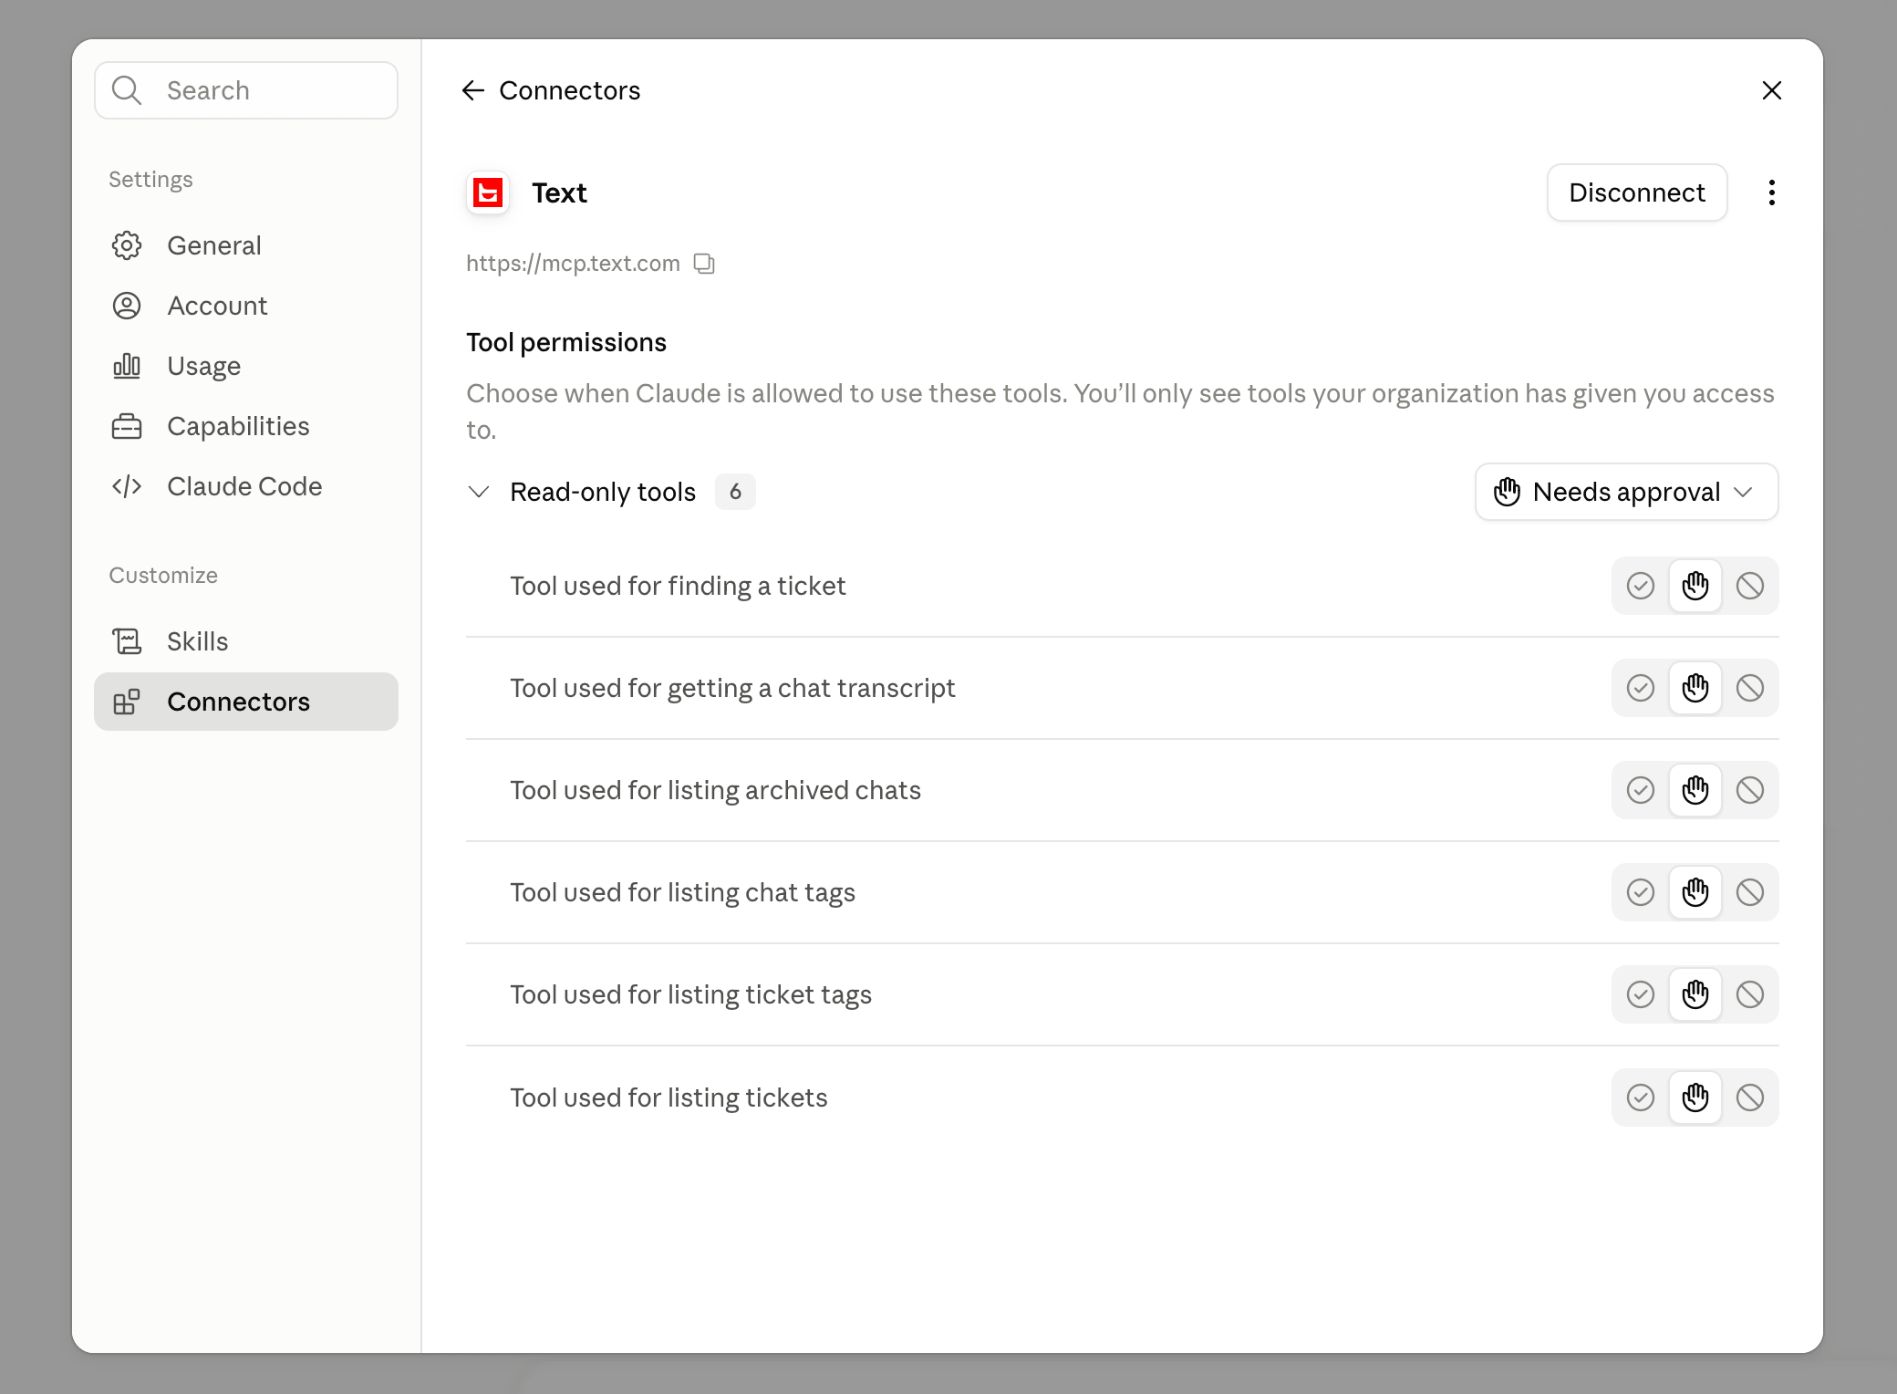Click the Capabilities briefcase icon
The width and height of the screenshot is (1897, 1394).
[127, 426]
